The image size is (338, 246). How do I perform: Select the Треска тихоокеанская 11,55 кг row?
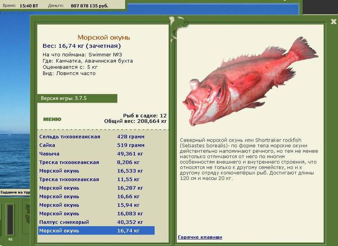[x=96, y=179]
